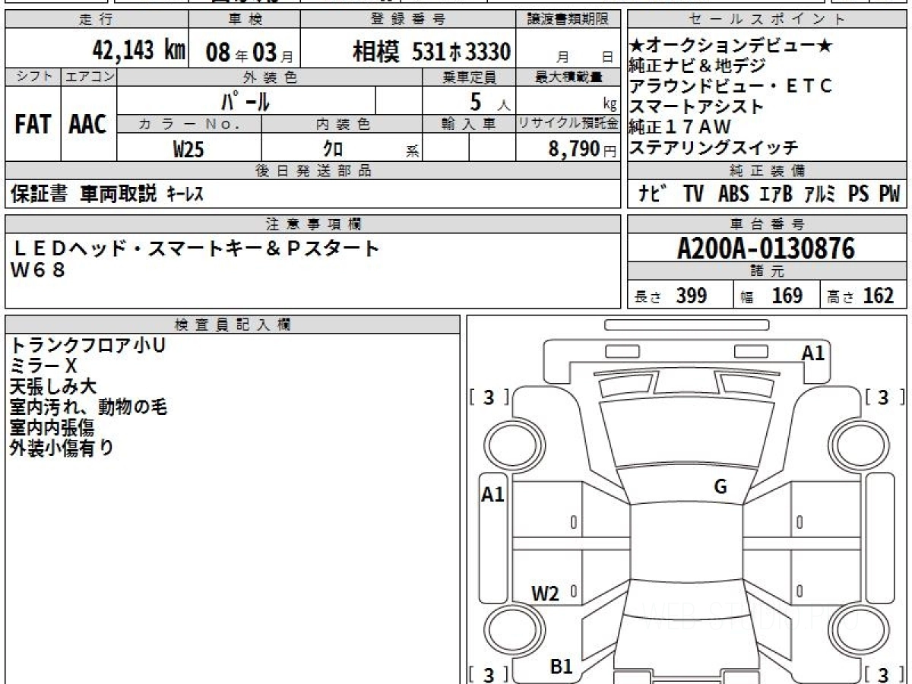
Task: Select the A1 mark beside the front bumper
Action: tap(813, 353)
